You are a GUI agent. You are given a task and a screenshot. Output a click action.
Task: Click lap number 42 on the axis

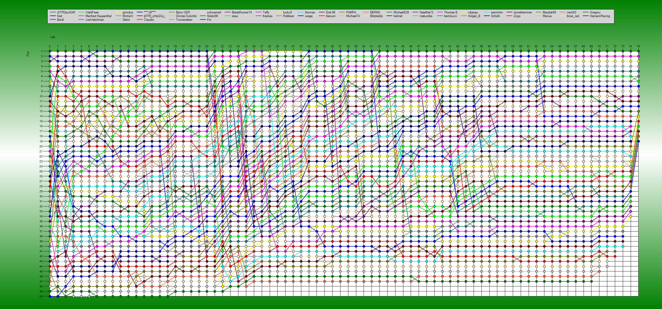click(379, 46)
